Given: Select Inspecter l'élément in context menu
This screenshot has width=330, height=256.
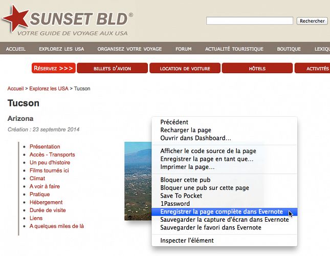Looking at the screenshot, I should coord(187,240).
